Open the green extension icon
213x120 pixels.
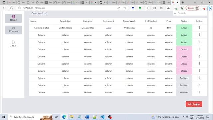point(140,8)
